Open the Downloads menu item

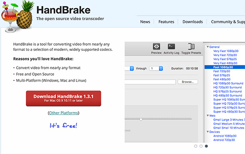pos(193,22)
